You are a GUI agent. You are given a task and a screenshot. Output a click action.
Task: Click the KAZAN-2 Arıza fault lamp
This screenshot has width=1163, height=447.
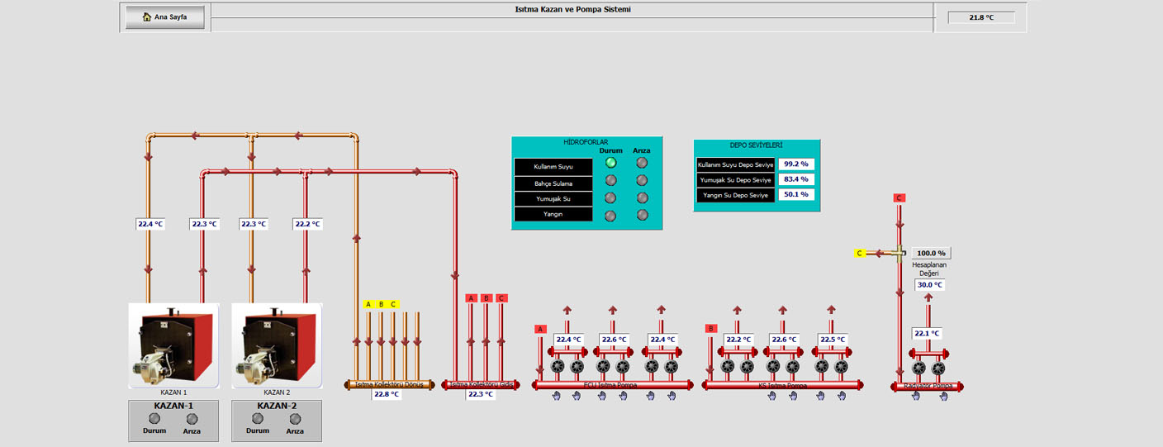[x=295, y=419]
